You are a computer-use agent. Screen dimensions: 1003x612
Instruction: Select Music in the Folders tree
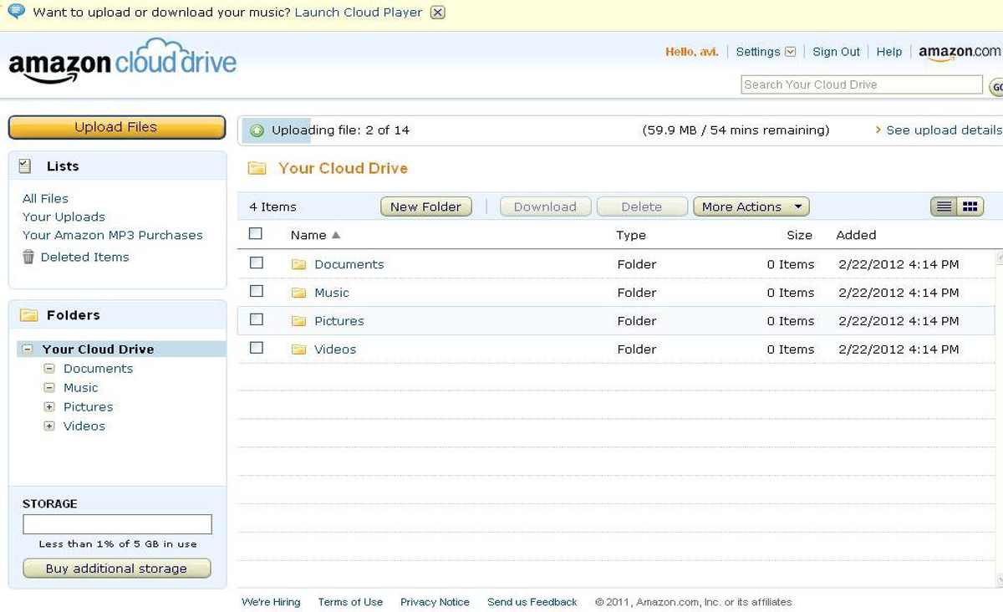pyautogui.click(x=80, y=388)
